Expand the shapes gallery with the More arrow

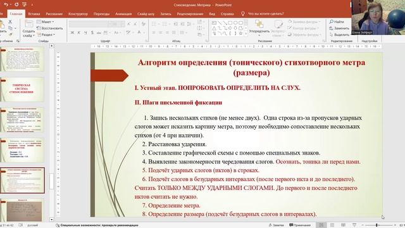(246, 34)
